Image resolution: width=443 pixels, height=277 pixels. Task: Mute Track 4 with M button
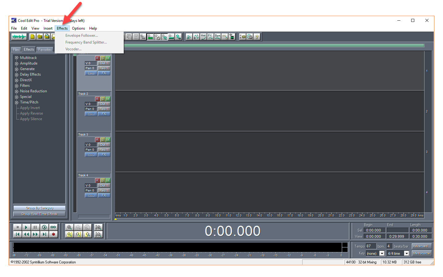[108, 181]
